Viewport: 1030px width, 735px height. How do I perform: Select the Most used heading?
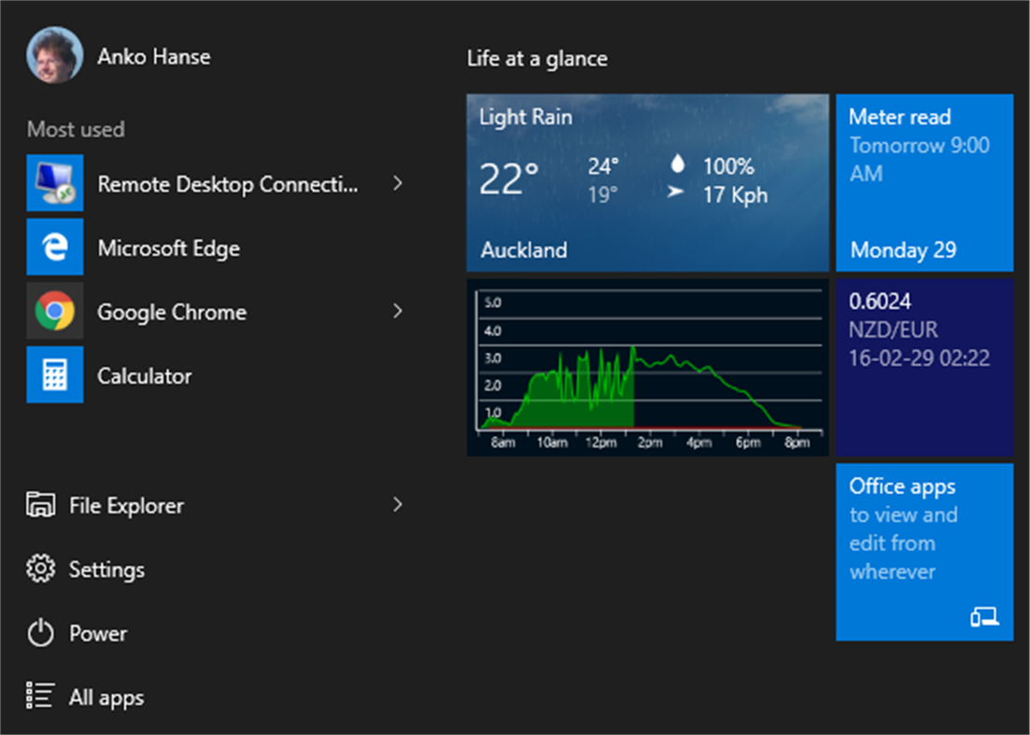point(75,129)
